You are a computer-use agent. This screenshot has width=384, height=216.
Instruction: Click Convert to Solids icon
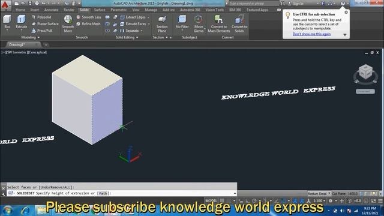(239, 19)
